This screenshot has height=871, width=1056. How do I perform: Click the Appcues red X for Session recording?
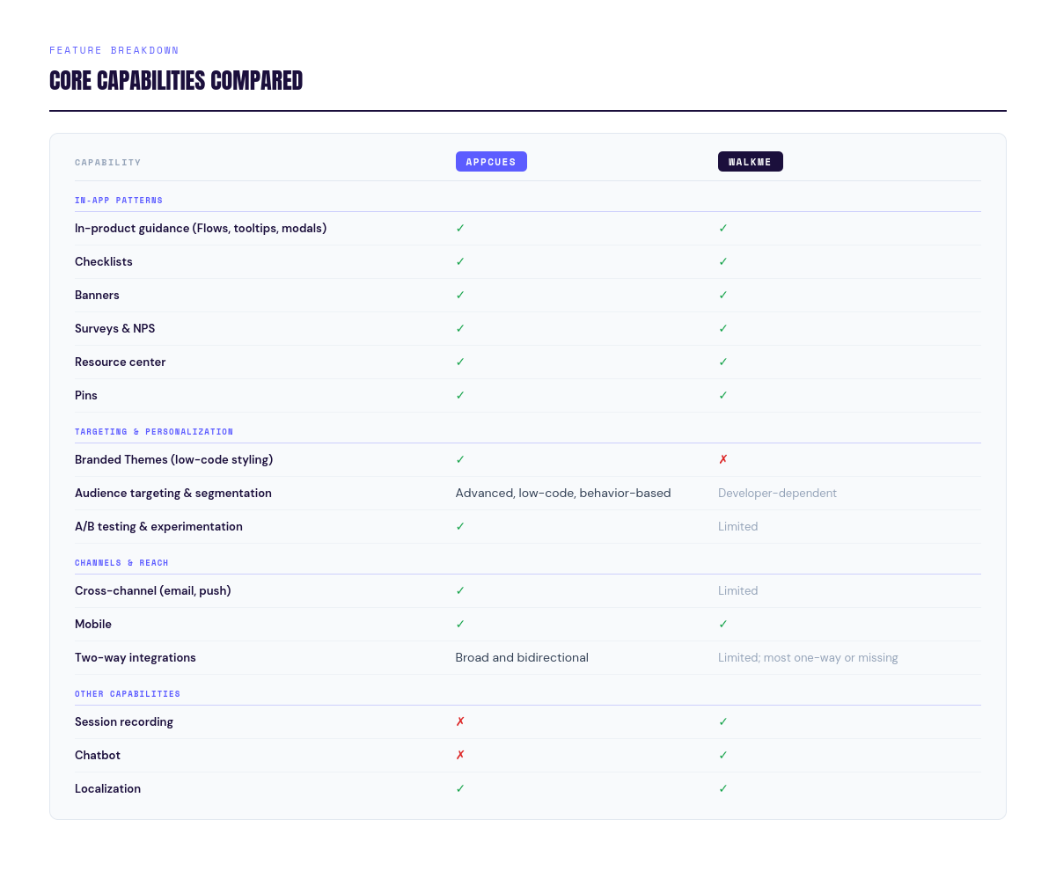(460, 722)
